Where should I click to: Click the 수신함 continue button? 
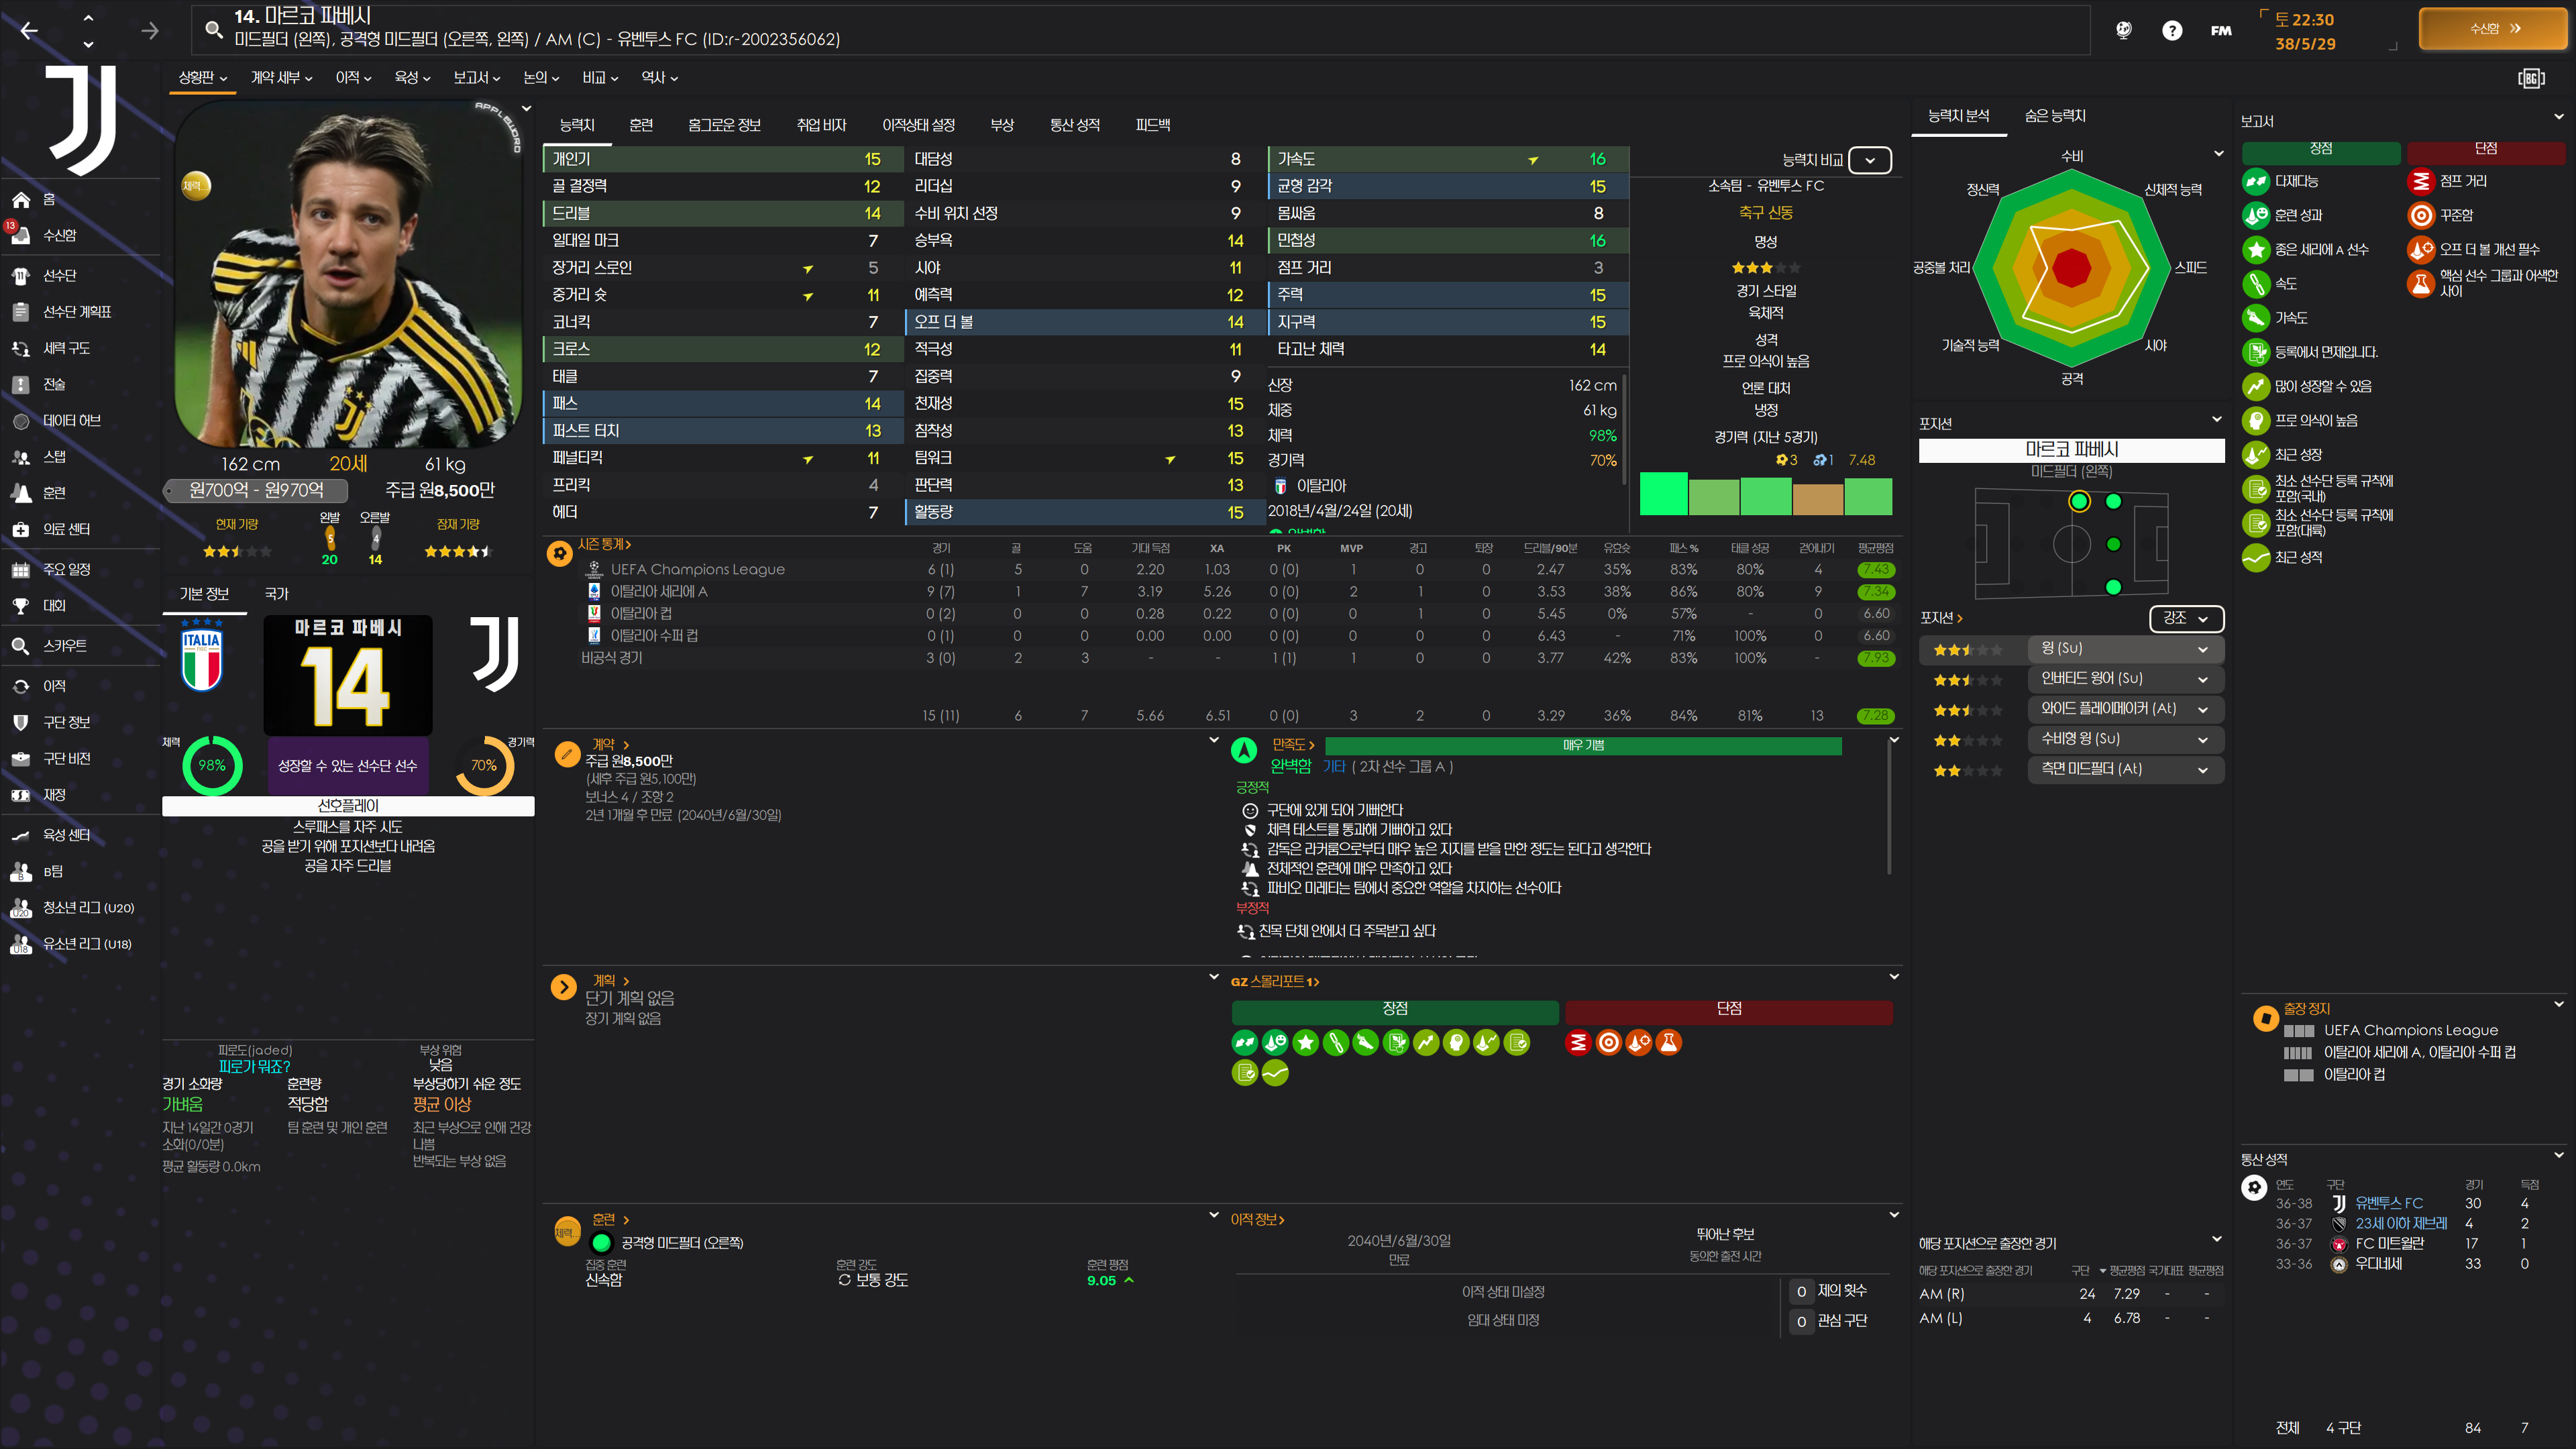tap(2493, 29)
